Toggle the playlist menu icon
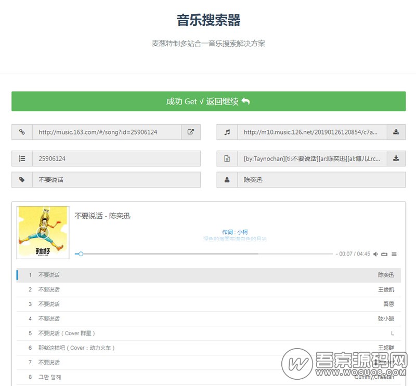Screen dimensions: 416x386 pyautogui.click(x=394, y=254)
